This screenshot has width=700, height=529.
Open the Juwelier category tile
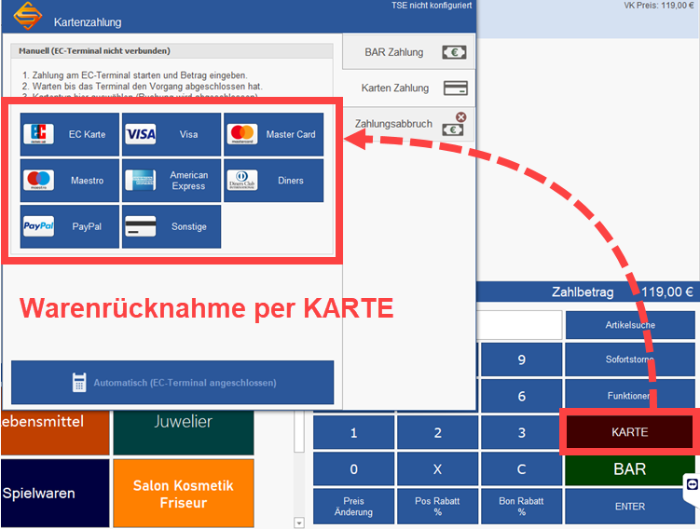[184, 432]
